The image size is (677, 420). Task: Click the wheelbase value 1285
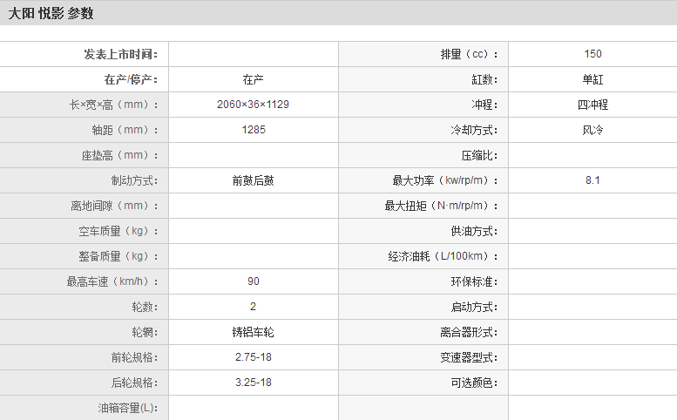pos(253,130)
